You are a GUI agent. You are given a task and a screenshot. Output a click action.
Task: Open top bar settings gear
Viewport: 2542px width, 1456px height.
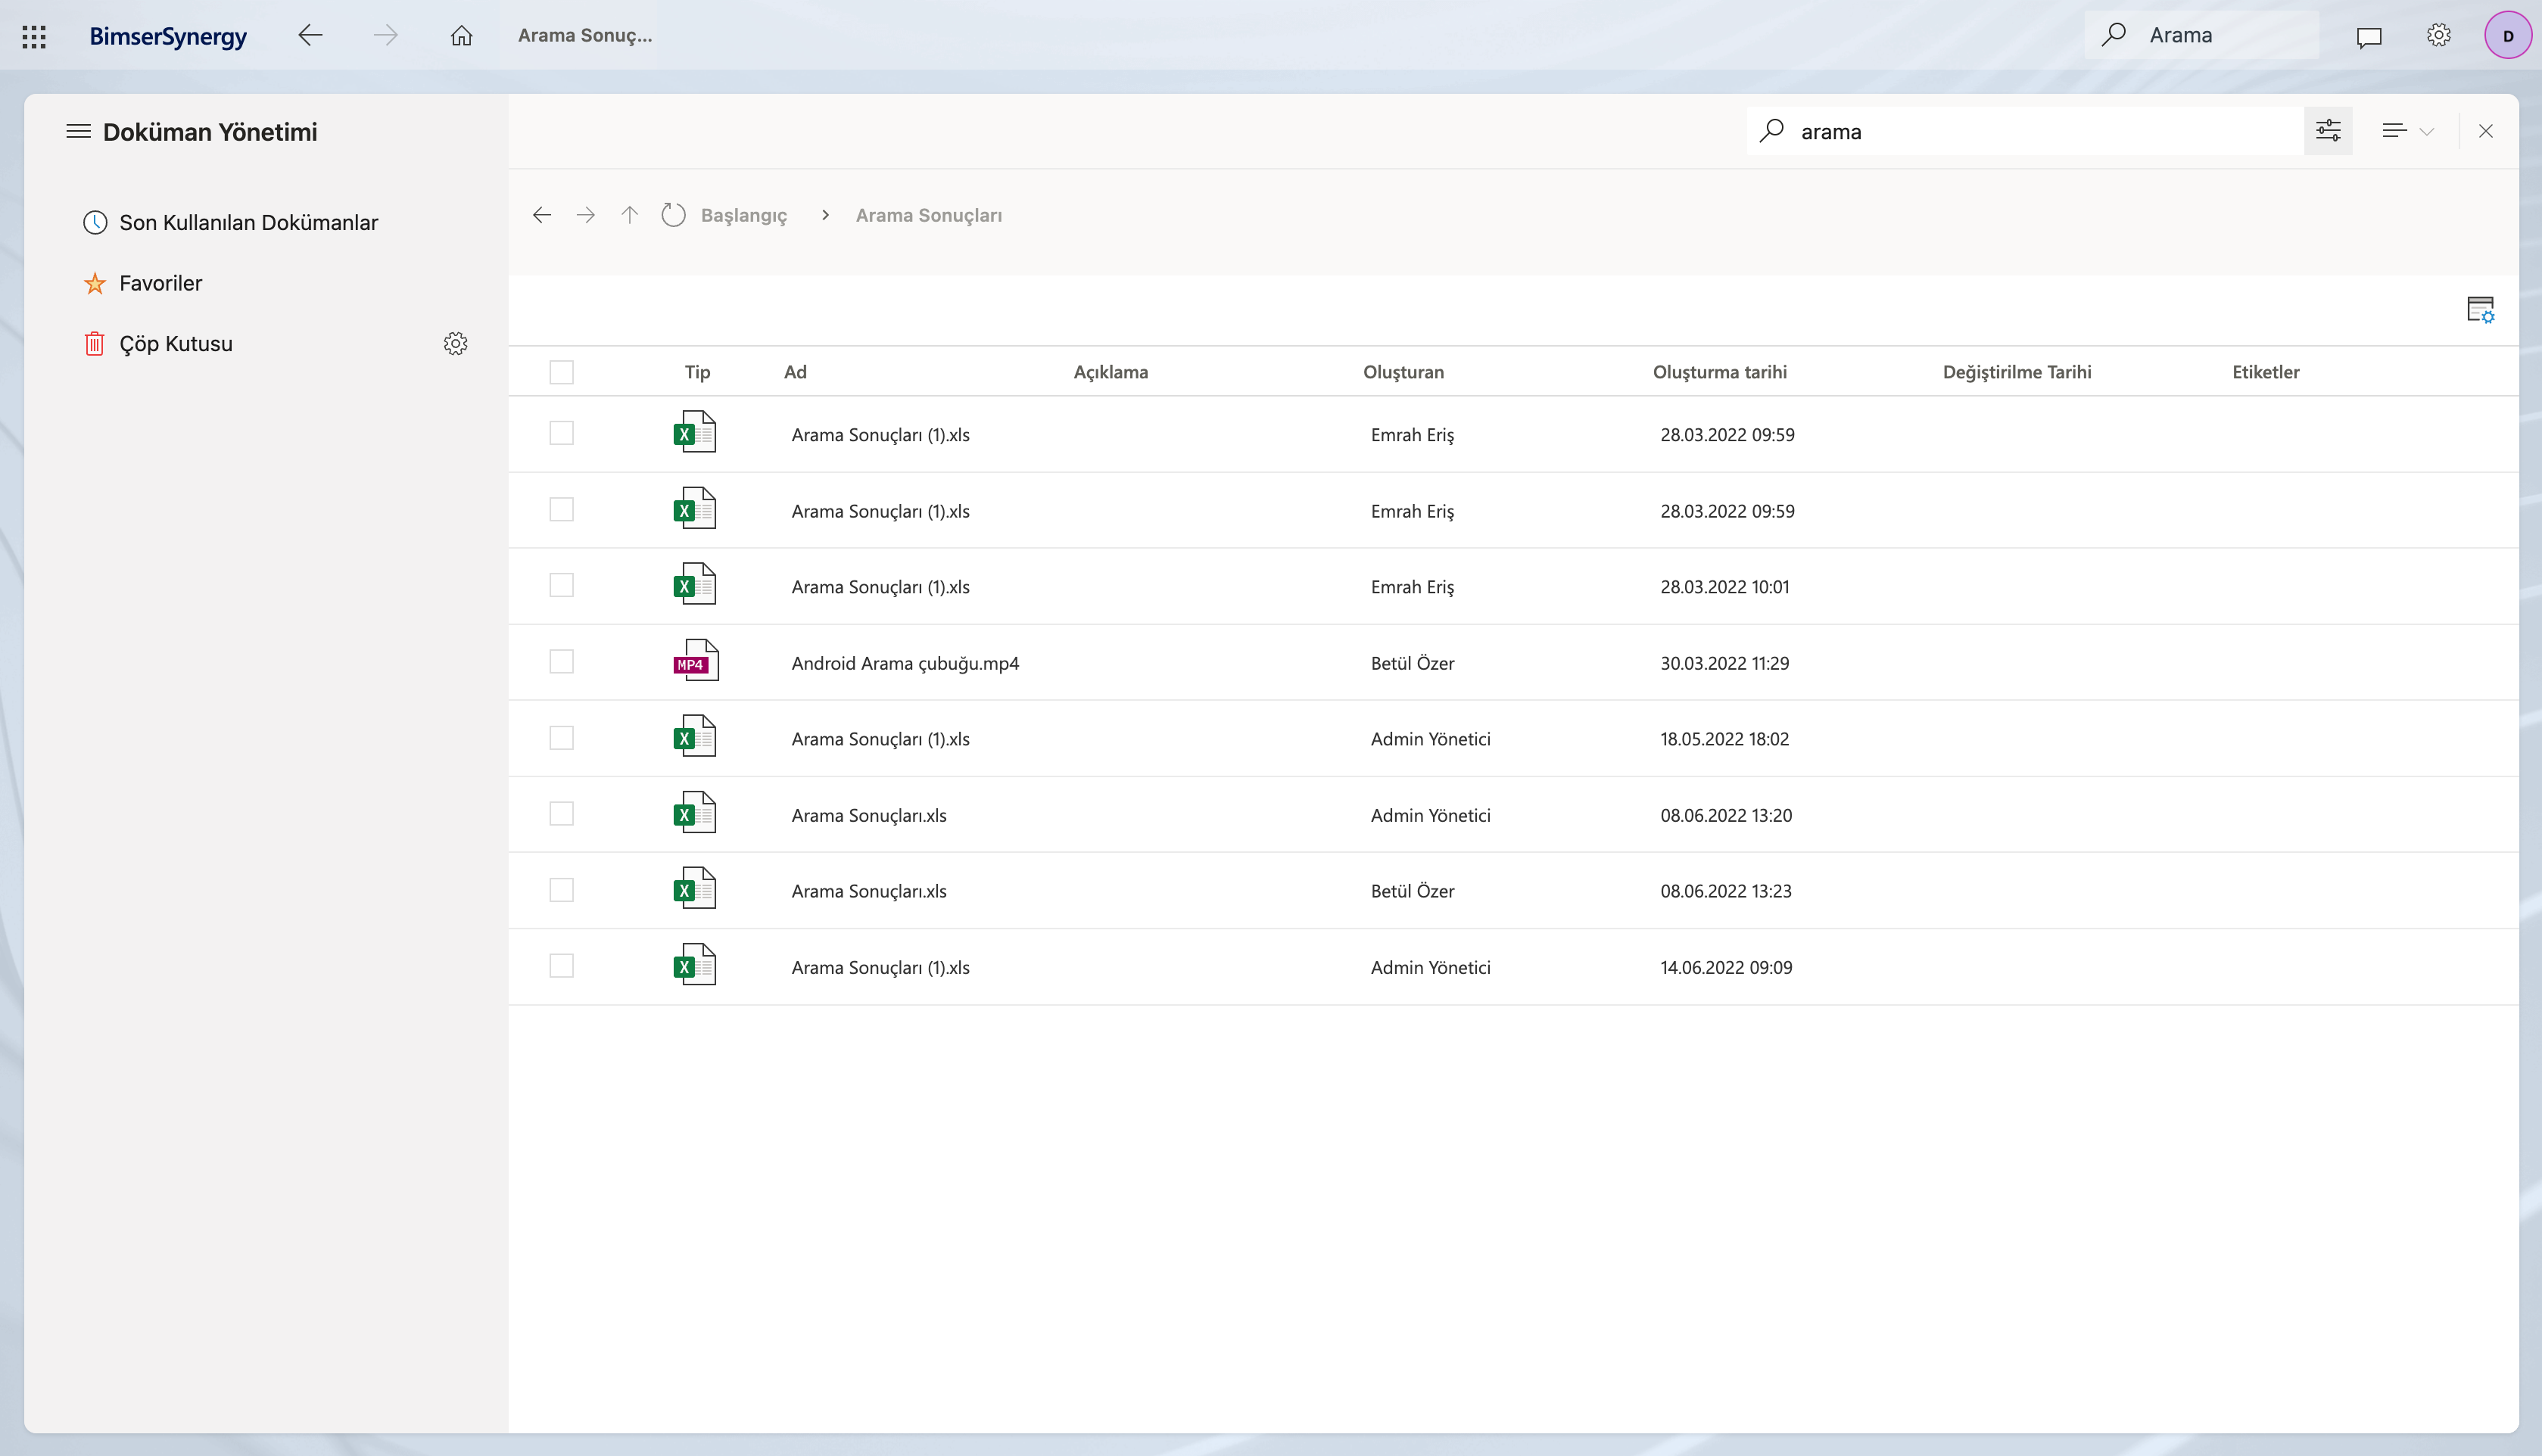coord(2439,36)
